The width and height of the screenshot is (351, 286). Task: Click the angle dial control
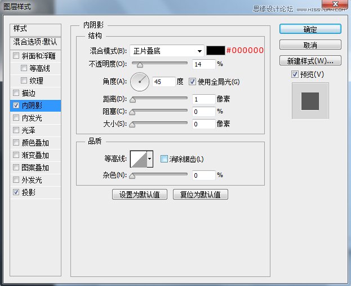point(140,82)
